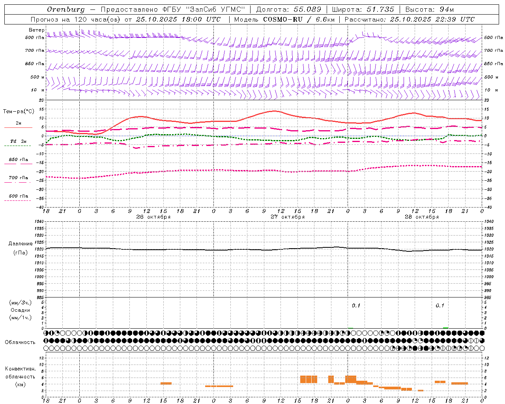Click the Рассчитано: 25.10.2025 22:39 UTC timestamp
The image size is (505, 404).
click(x=410, y=19)
